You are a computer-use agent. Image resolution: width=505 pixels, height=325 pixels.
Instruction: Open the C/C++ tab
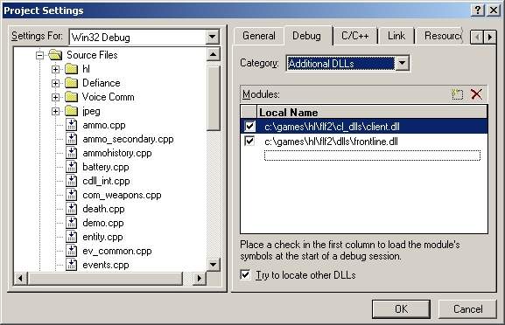pos(355,36)
